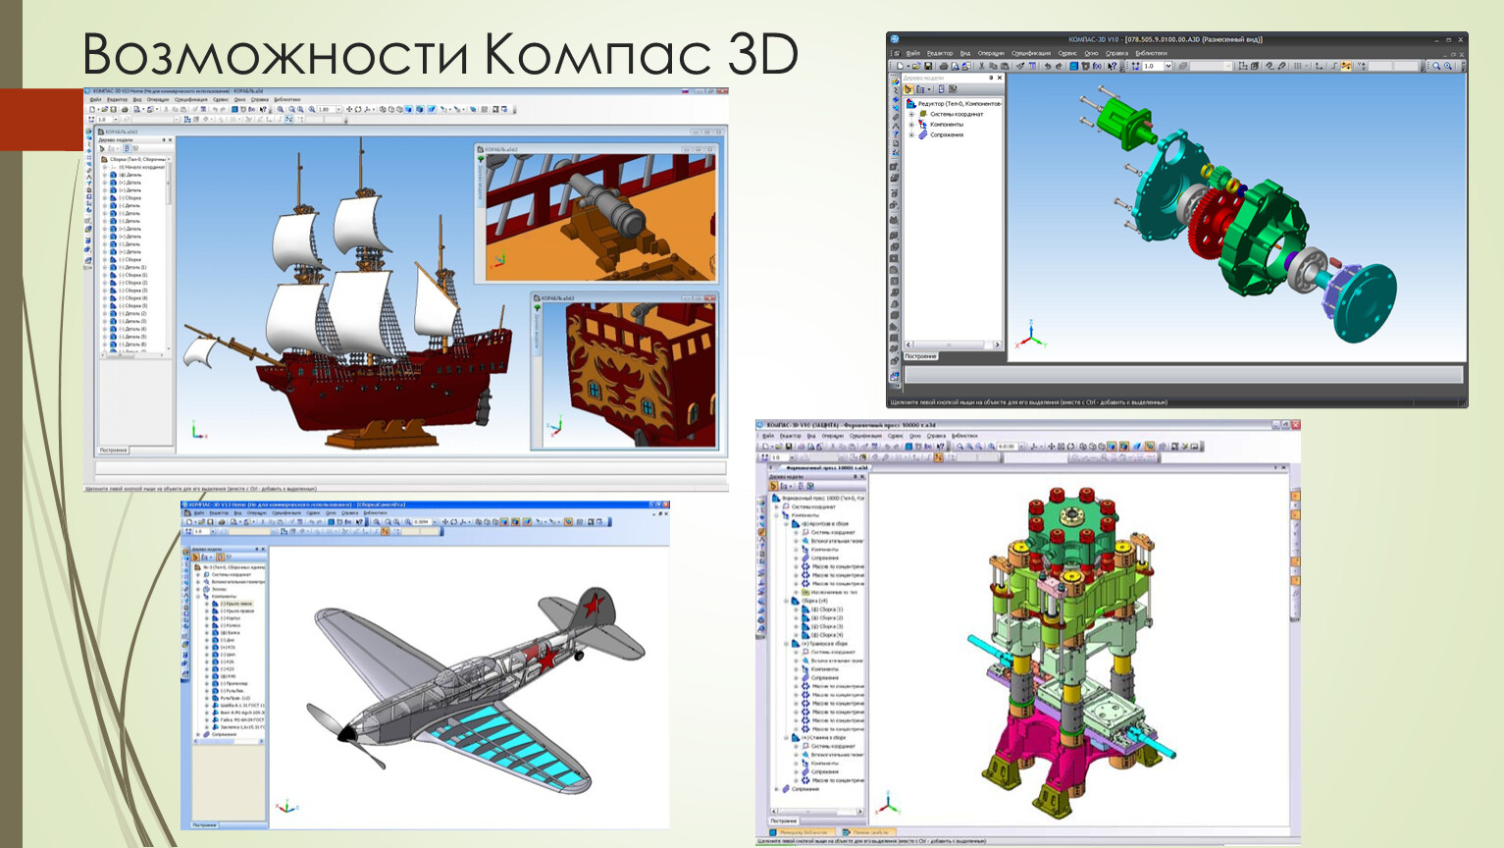Click first model tree toolbar icon, reducer window
This screenshot has width=1504, height=848.
coord(908,89)
